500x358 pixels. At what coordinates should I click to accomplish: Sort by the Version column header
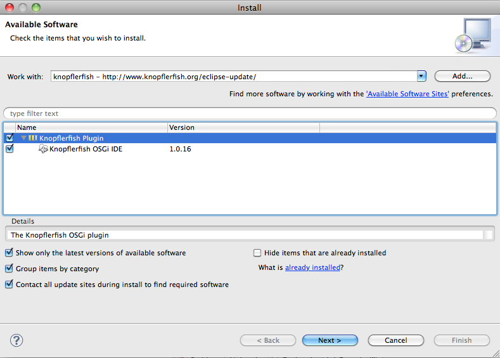[243, 127]
